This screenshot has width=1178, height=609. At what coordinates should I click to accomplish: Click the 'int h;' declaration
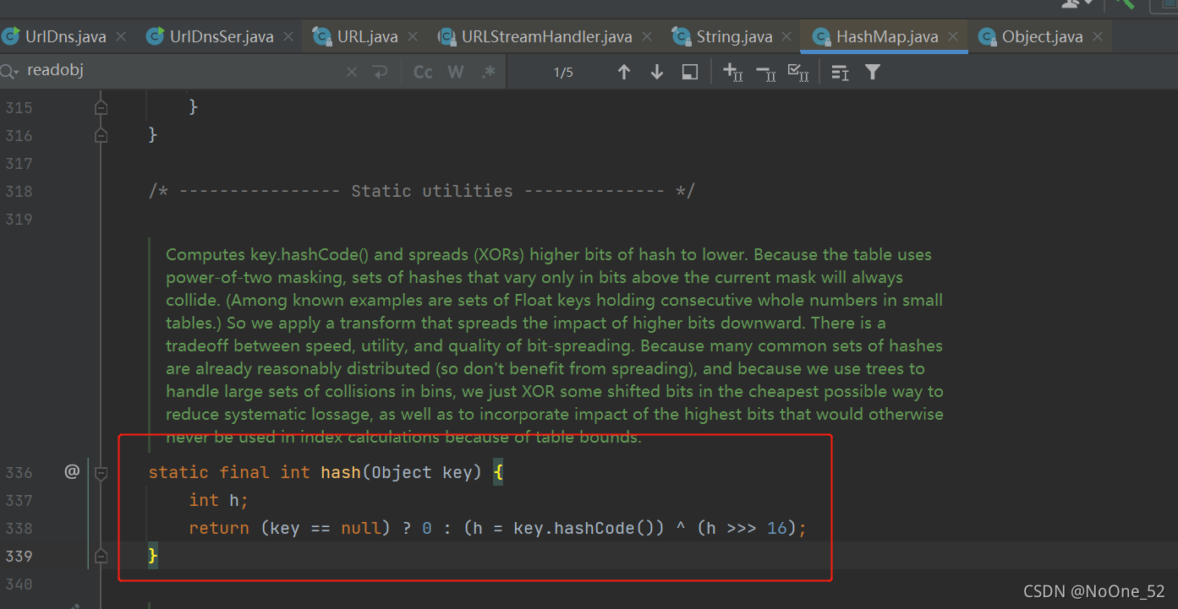coord(219,500)
